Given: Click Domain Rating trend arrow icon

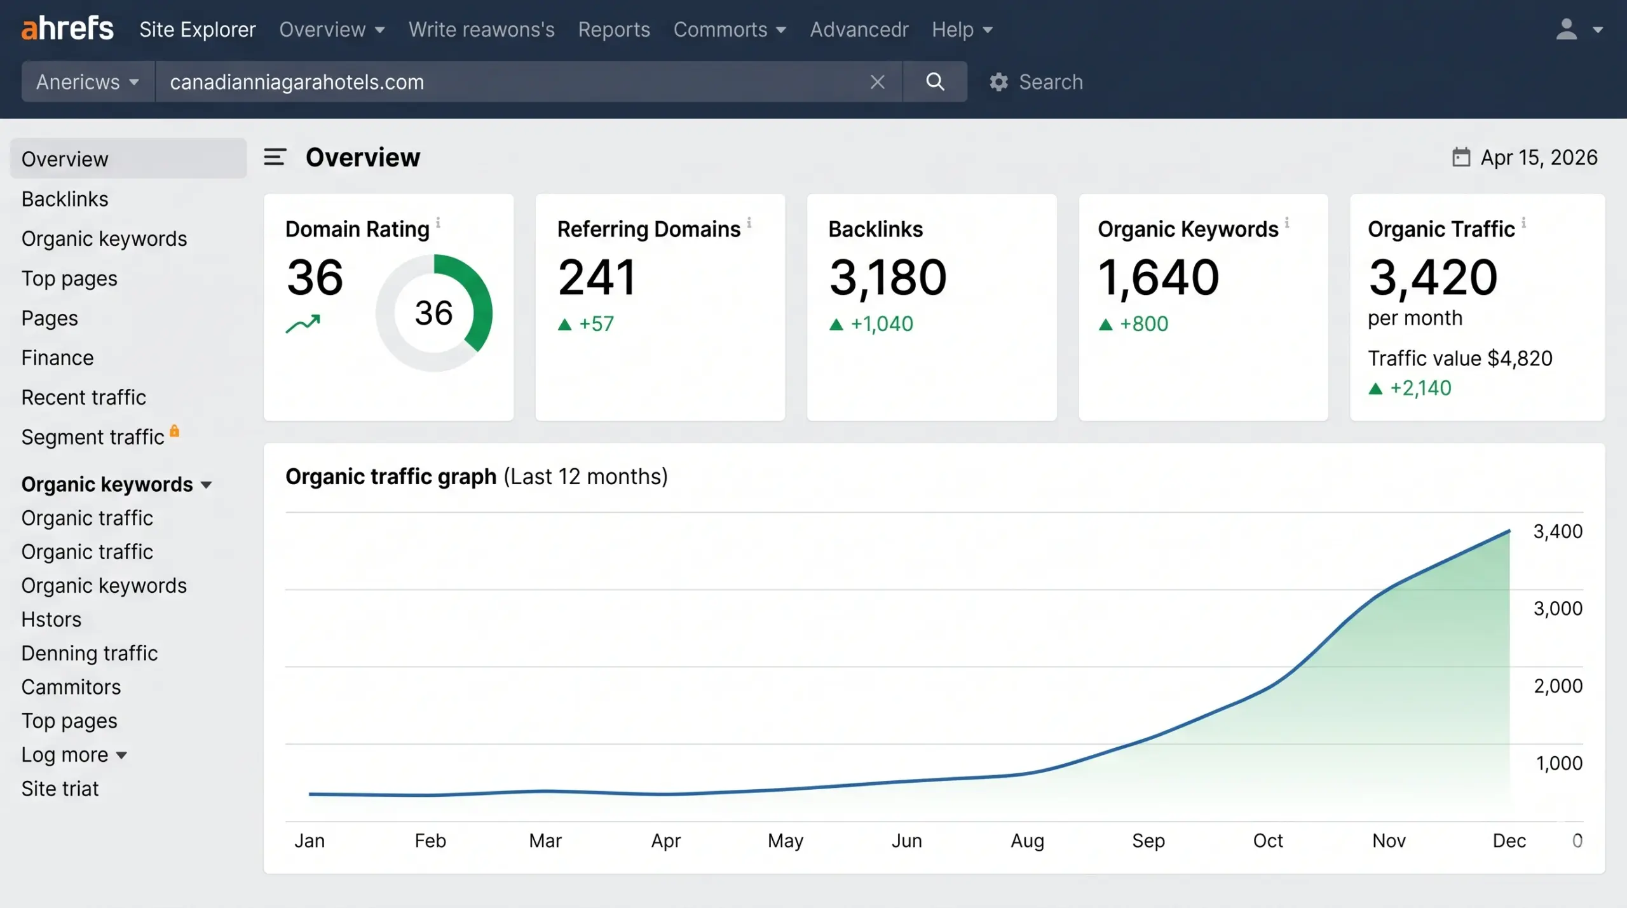Looking at the screenshot, I should (x=303, y=324).
